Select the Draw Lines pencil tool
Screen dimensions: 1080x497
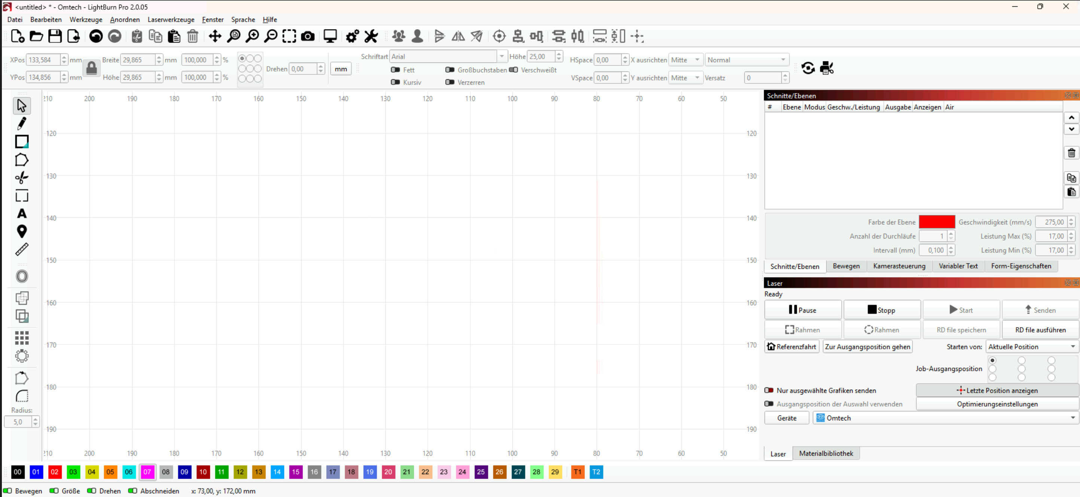(21, 123)
